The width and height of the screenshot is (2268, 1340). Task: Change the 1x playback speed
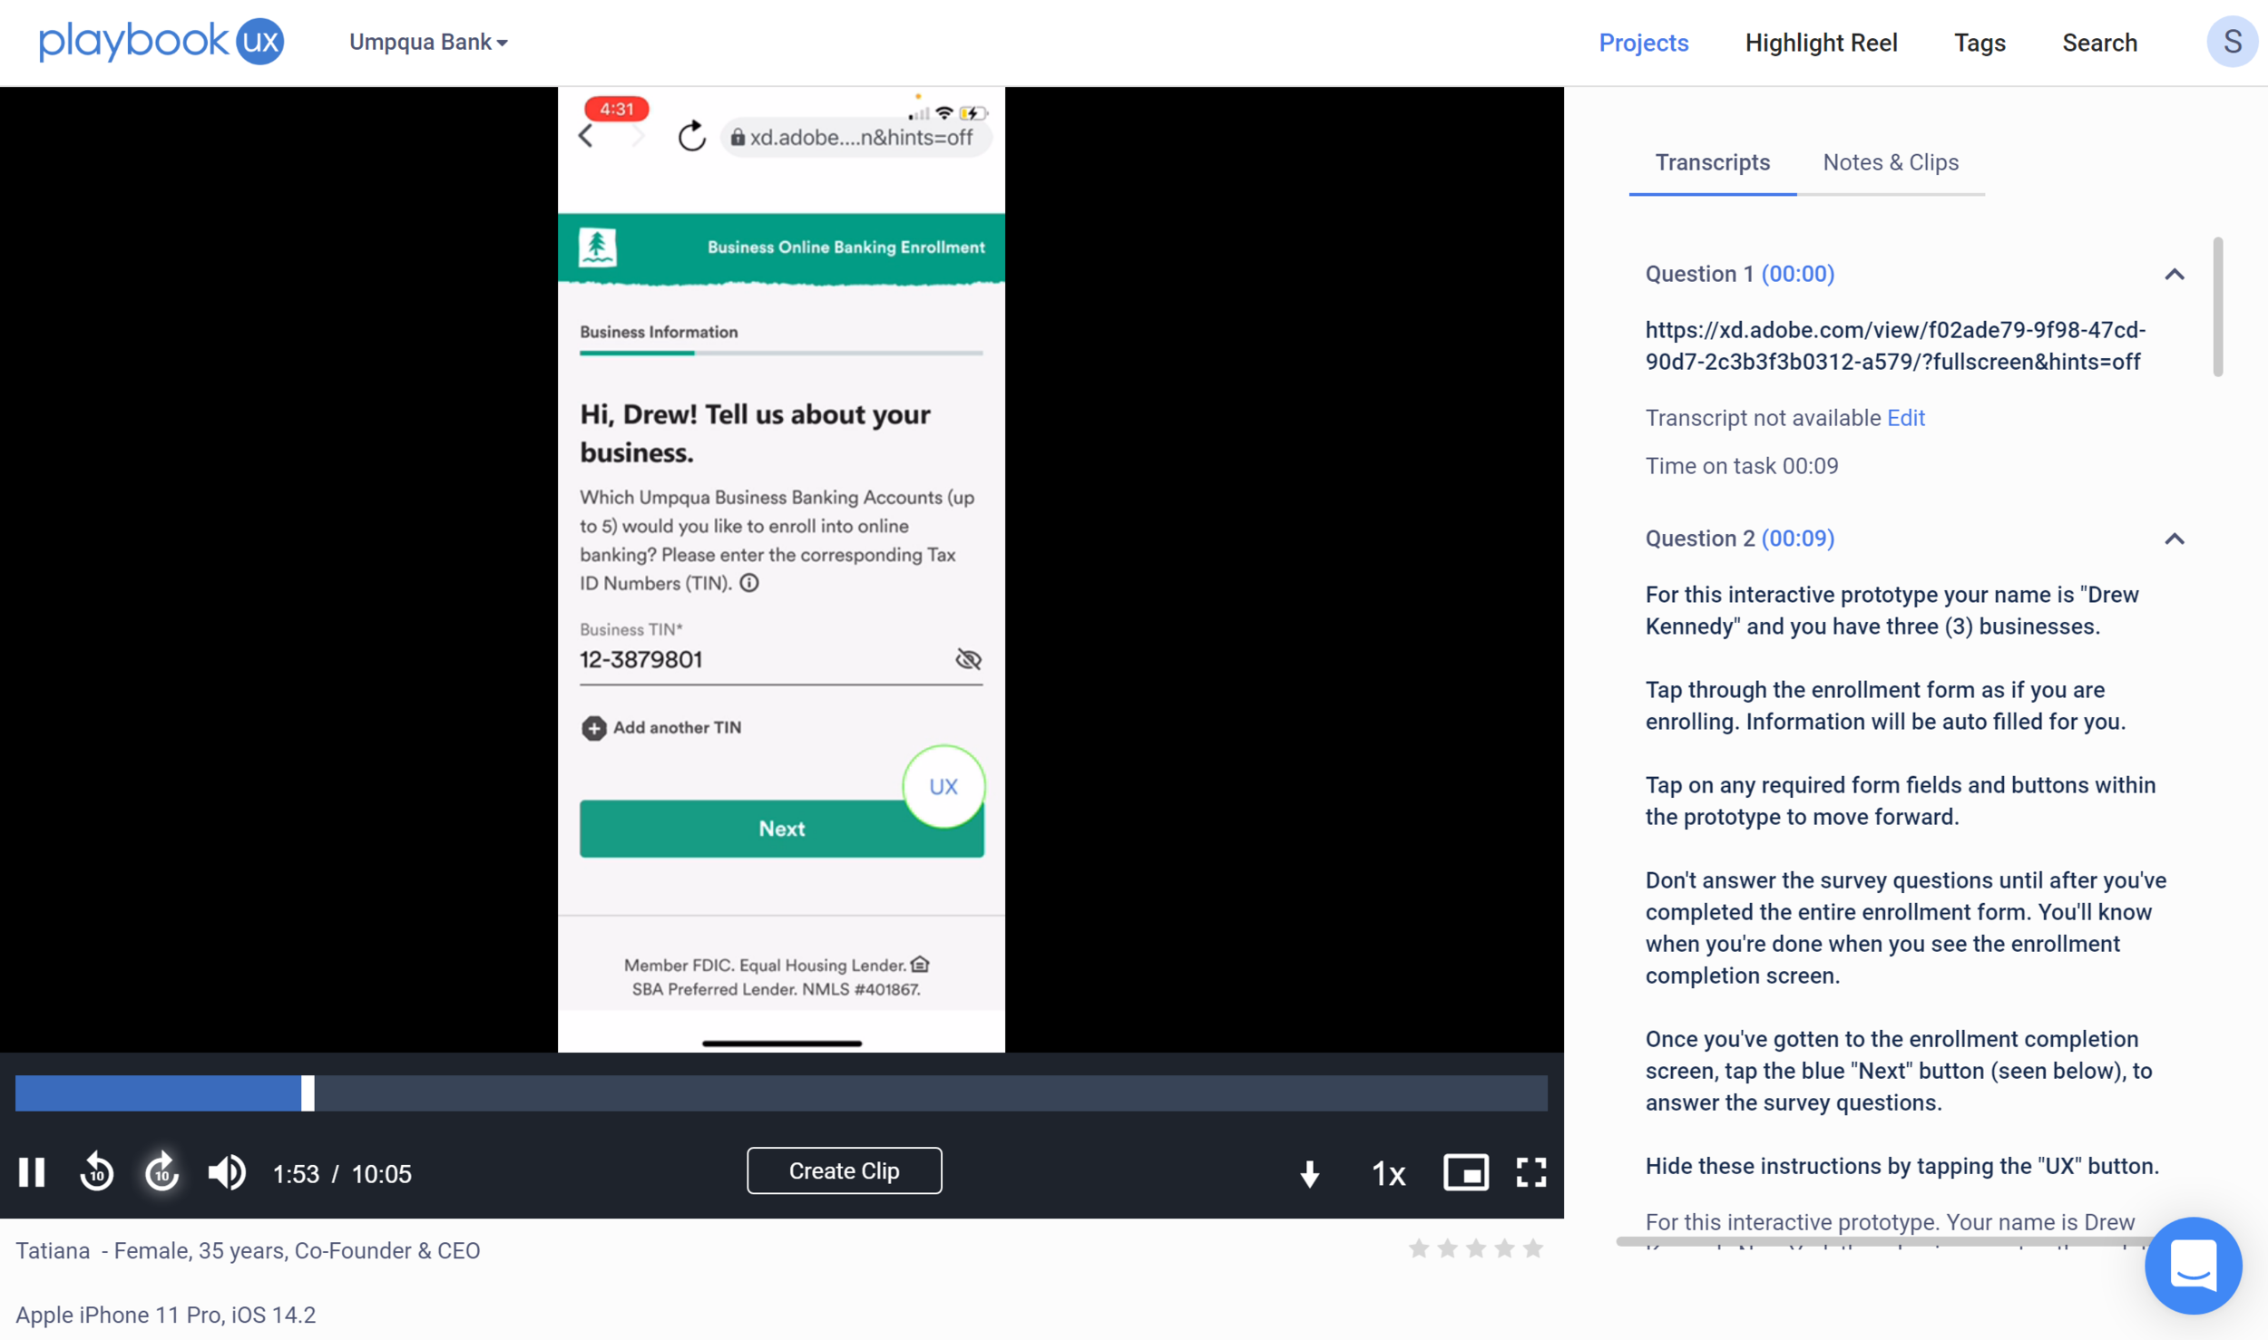(1388, 1173)
